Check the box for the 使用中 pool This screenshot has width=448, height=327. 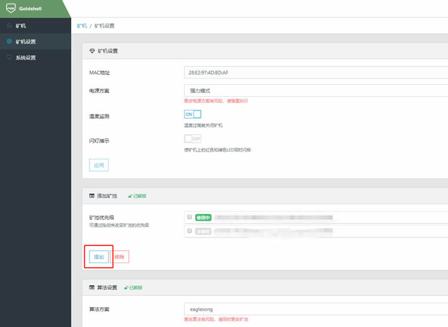[189, 217]
